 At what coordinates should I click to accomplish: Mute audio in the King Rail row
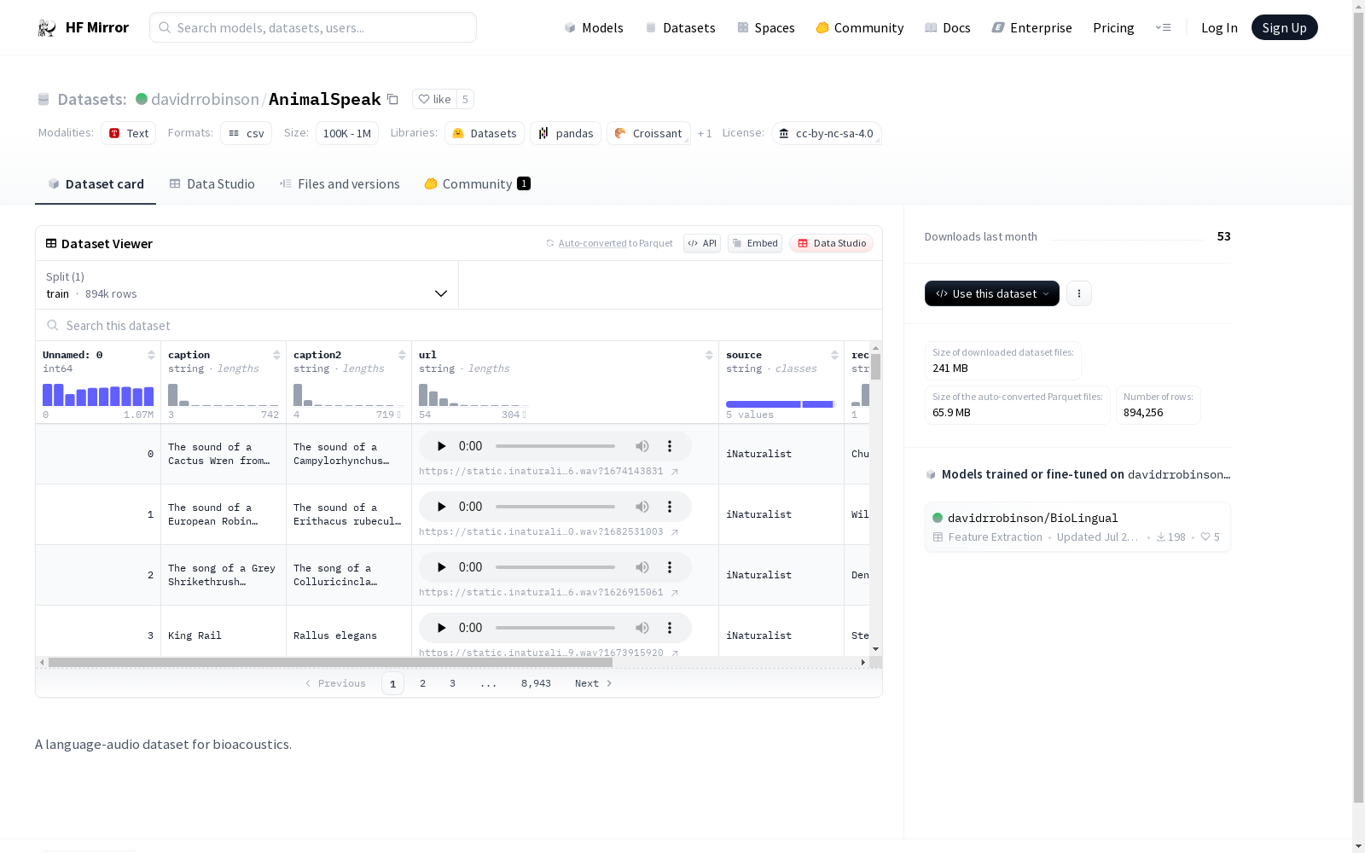(x=642, y=628)
